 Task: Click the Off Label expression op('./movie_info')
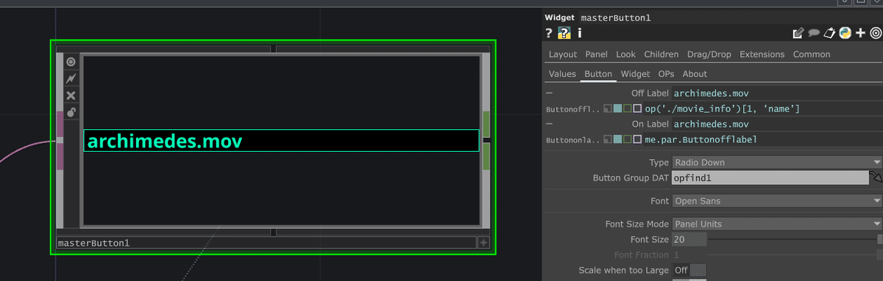(763, 109)
